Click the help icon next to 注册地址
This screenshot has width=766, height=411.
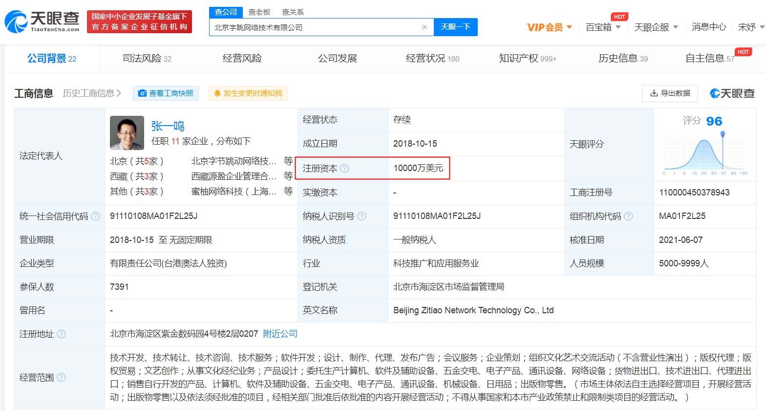click(61, 334)
